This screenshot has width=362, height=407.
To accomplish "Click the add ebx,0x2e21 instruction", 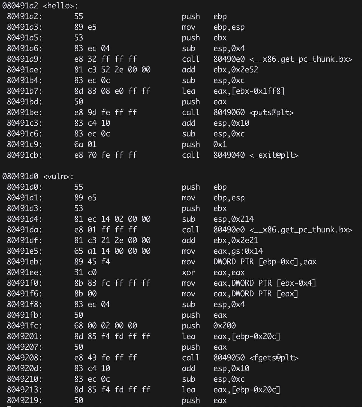I will (x=220, y=241).
